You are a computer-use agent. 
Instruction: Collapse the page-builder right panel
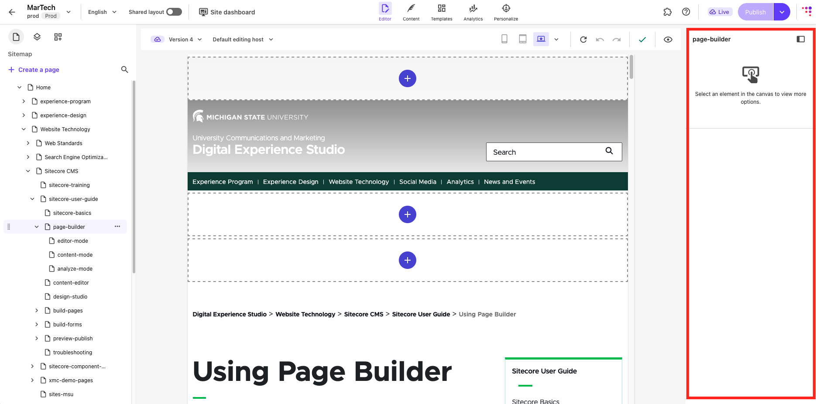801,39
